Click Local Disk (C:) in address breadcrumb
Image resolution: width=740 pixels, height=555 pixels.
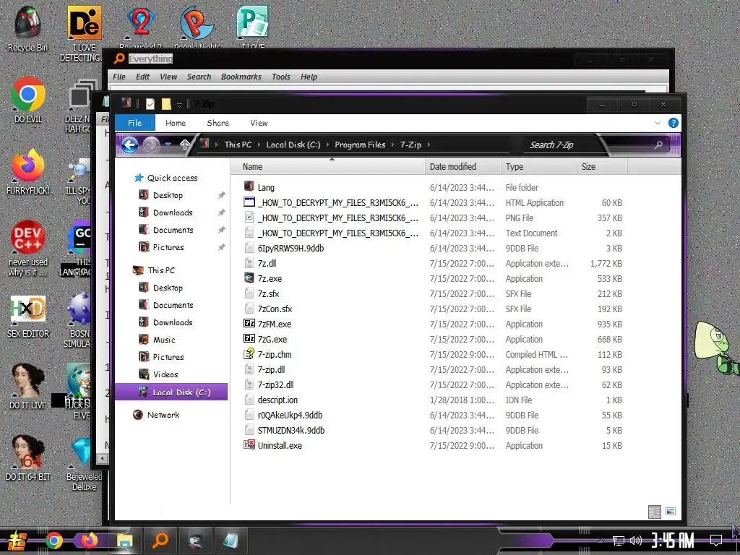point(293,145)
